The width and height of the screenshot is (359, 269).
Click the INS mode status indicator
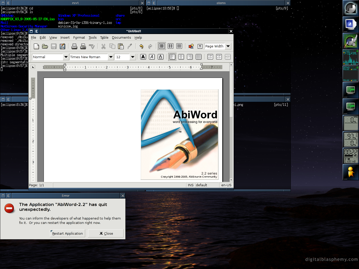click(191, 185)
